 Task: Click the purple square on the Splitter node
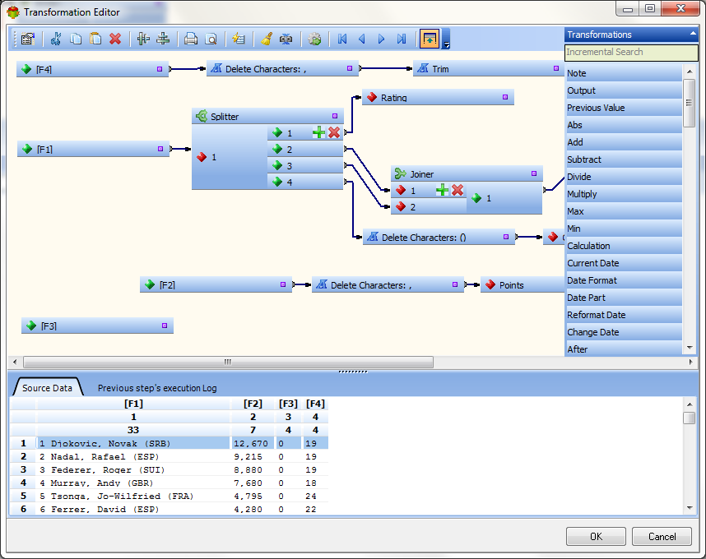(x=335, y=116)
